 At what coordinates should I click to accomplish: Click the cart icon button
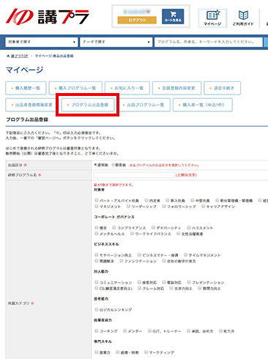pos(173,17)
